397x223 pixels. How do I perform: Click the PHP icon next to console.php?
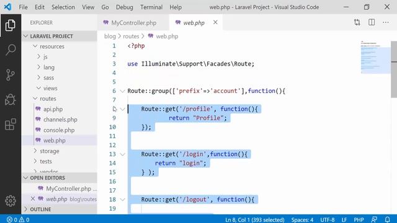pos(38,130)
